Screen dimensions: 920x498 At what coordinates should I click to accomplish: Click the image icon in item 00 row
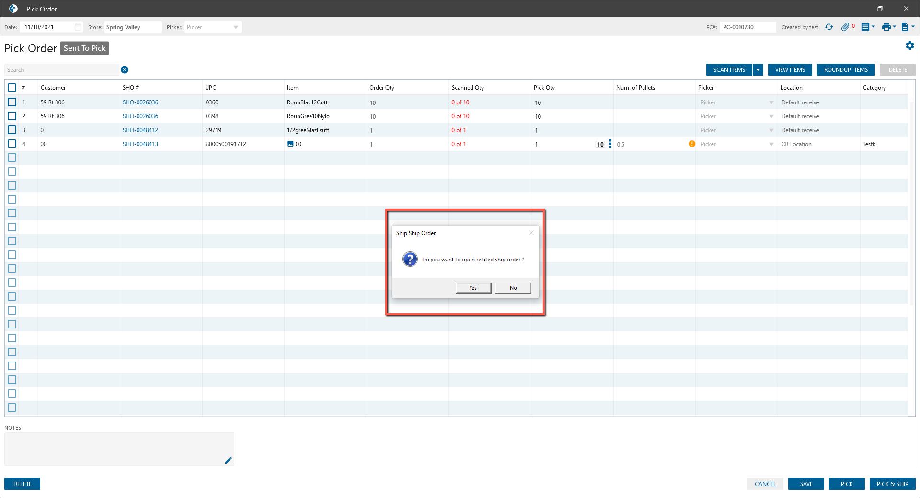point(290,144)
